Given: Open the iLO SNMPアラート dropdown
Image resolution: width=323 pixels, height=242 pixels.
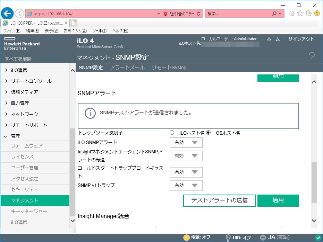Looking at the screenshot, I should pos(186,143).
